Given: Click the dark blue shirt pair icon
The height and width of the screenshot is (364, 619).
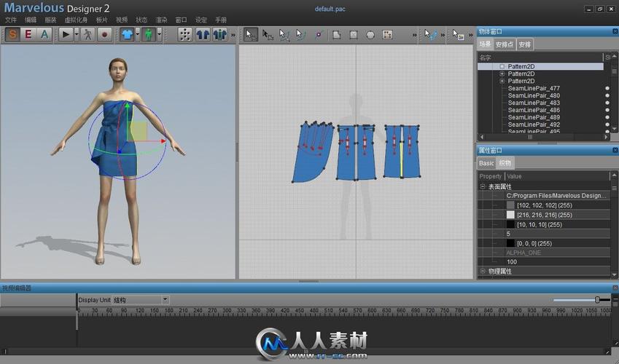Looking at the screenshot, I should pos(203,35).
